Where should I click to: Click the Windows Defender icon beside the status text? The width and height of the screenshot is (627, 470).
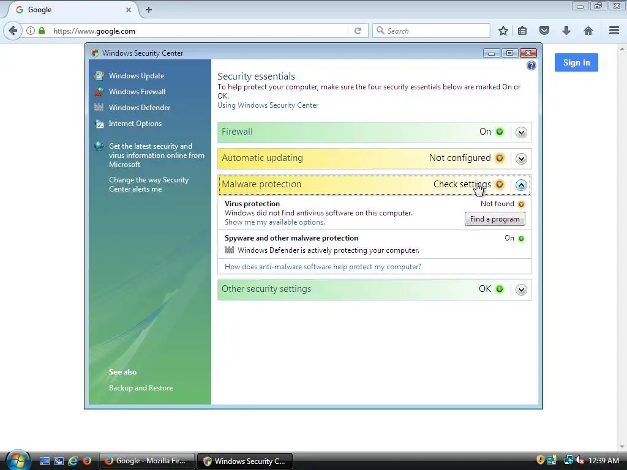coord(229,250)
